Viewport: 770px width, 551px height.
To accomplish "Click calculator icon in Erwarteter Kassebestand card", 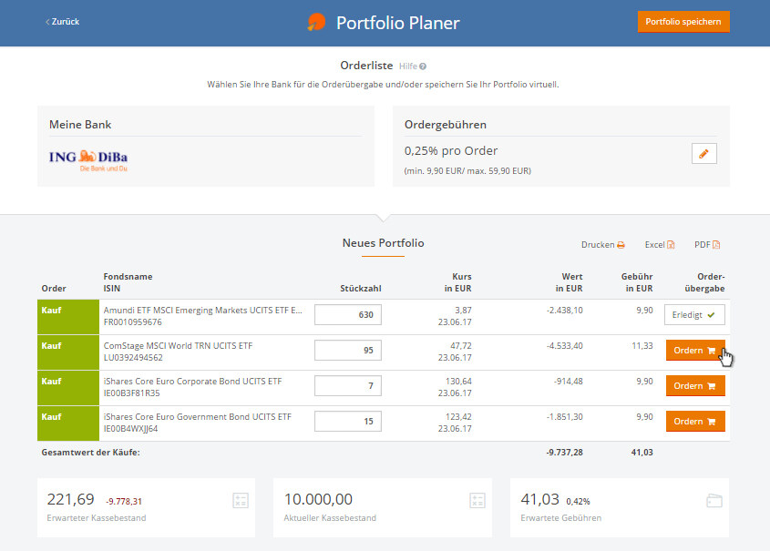I will click(x=240, y=500).
